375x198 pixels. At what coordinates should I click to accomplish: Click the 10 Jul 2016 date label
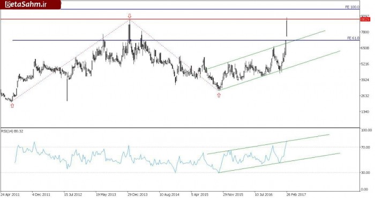(x=264, y=195)
